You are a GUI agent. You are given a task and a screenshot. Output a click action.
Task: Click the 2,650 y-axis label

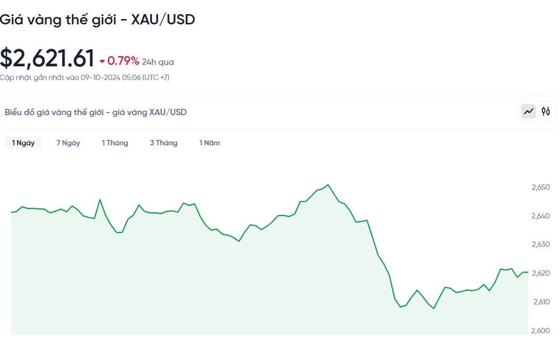[540, 187]
